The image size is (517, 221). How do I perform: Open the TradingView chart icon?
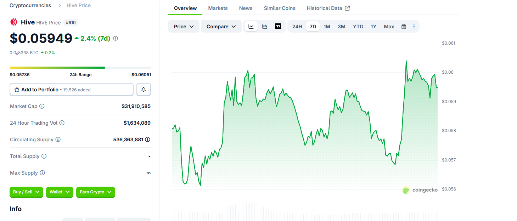278,27
